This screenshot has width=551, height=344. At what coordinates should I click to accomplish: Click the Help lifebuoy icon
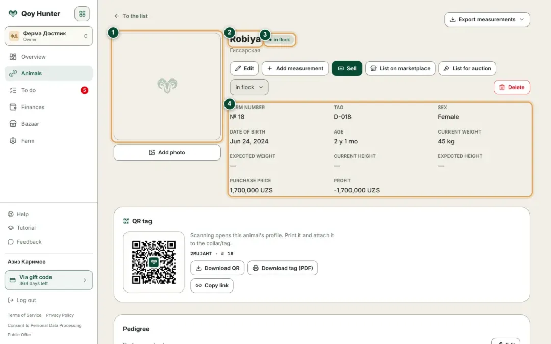(11, 214)
